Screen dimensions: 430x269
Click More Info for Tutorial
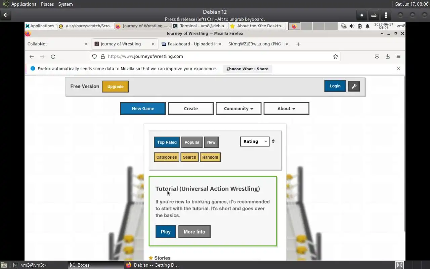[195, 232]
